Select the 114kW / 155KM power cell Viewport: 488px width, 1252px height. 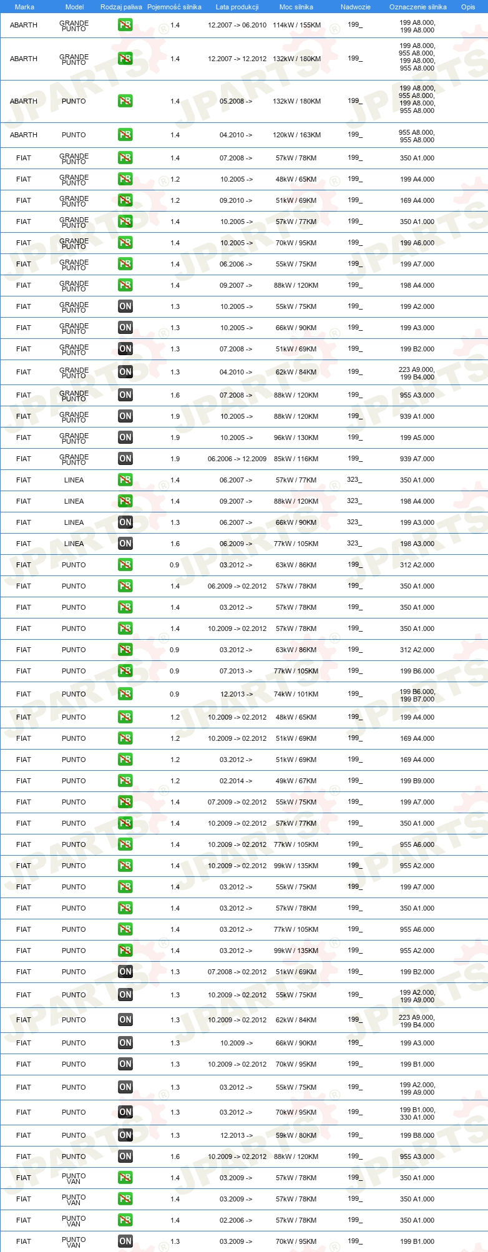click(296, 25)
